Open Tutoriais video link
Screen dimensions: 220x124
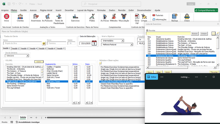pos(158,15)
